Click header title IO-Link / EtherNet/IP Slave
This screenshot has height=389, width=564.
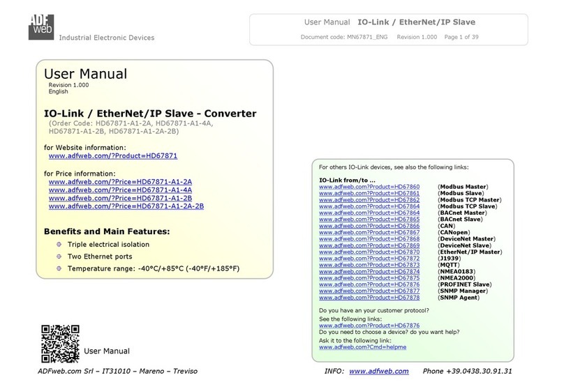click(x=416, y=22)
